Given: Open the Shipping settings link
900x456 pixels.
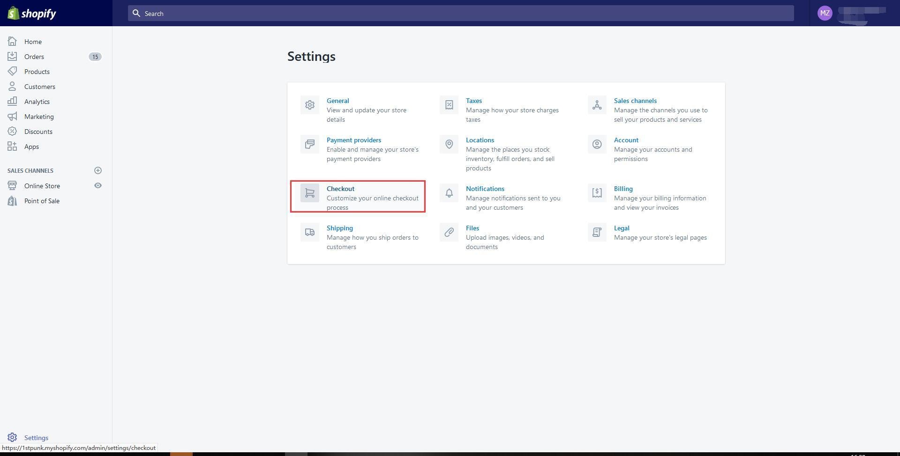Looking at the screenshot, I should tap(340, 228).
